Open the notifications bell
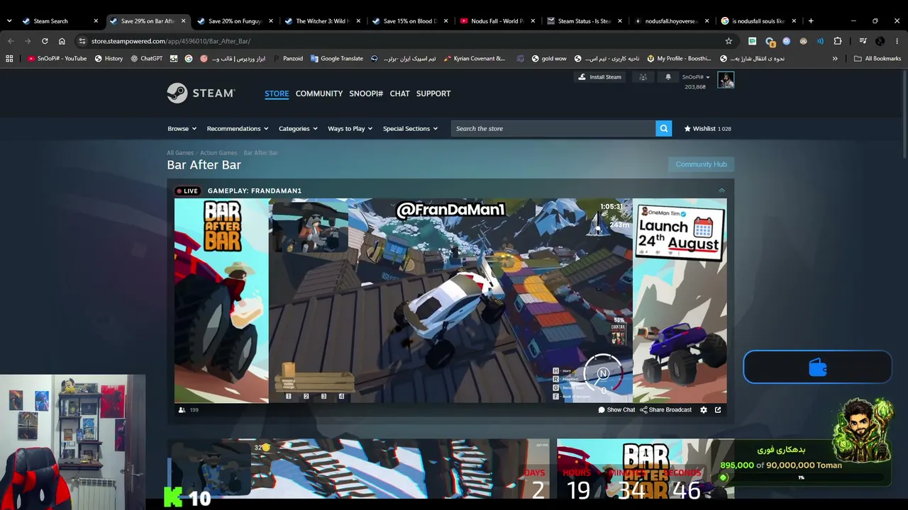The image size is (908, 510). pos(668,76)
